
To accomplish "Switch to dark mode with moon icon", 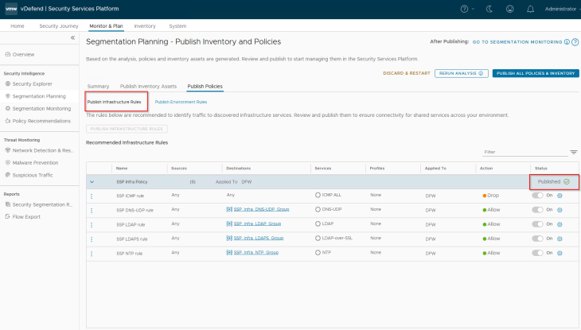I will [488, 9].
